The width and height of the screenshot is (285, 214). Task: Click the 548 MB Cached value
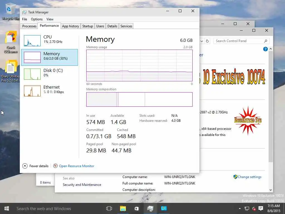click(x=126, y=136)
